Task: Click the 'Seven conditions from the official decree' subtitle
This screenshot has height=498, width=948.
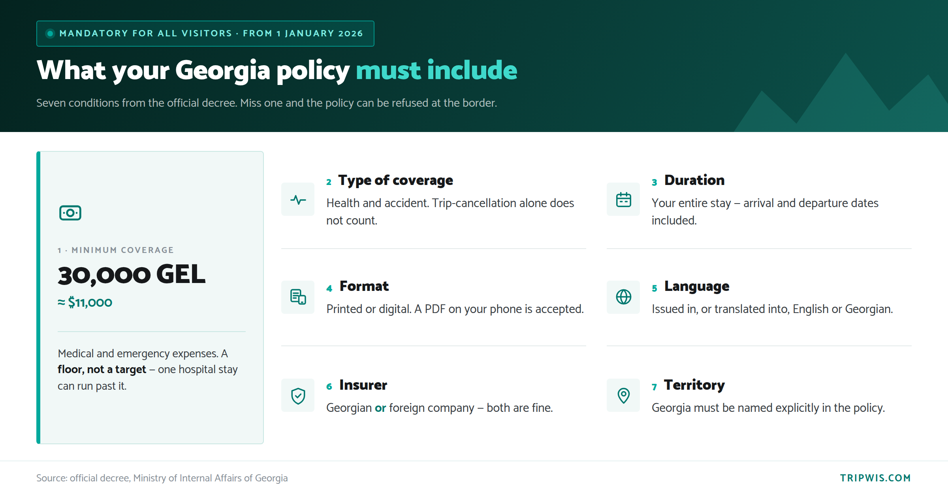Action: pyautogui.click(x=267, y=103)
